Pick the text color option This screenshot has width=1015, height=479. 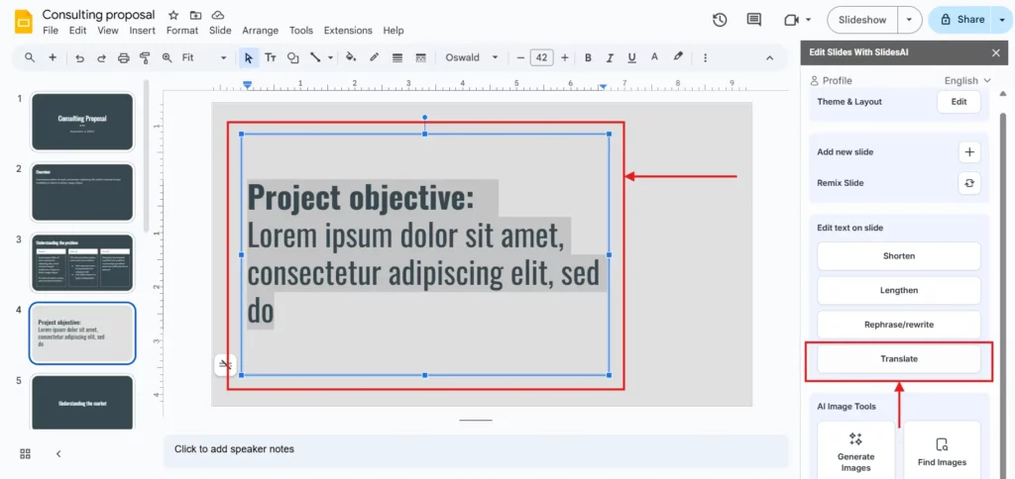656,57
